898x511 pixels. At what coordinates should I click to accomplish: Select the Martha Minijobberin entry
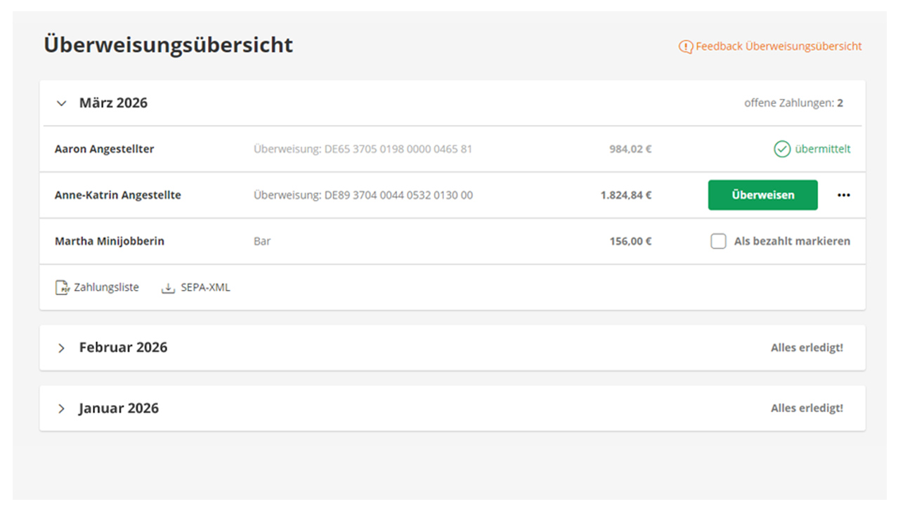tap(109, 241)
